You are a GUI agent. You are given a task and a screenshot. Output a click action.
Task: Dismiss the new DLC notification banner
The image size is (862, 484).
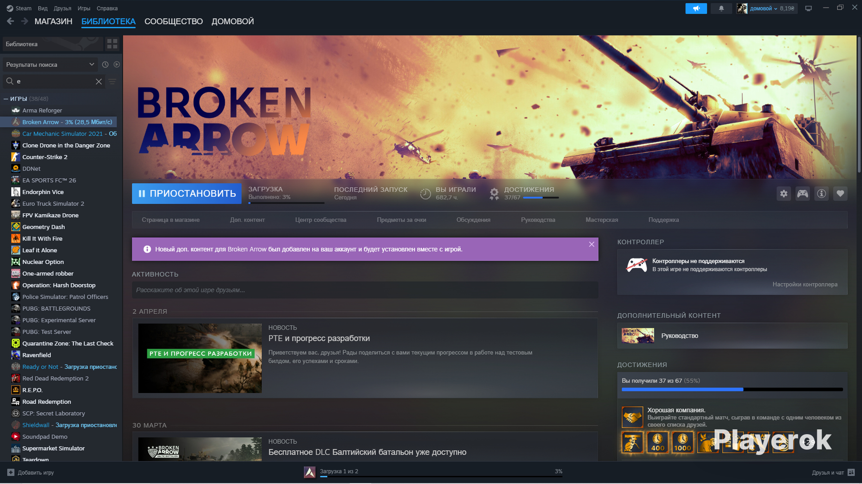coord(591,244)
